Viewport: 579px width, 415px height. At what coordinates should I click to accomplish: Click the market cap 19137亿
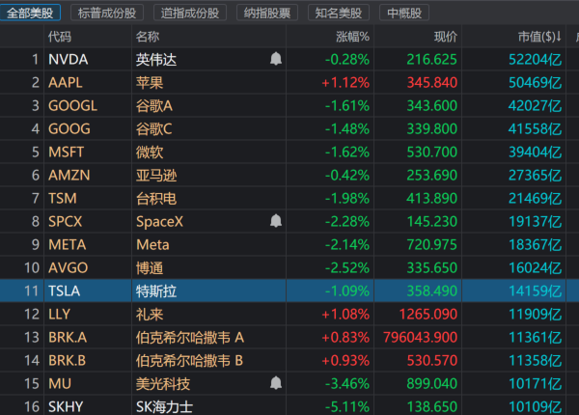[536, 222]
